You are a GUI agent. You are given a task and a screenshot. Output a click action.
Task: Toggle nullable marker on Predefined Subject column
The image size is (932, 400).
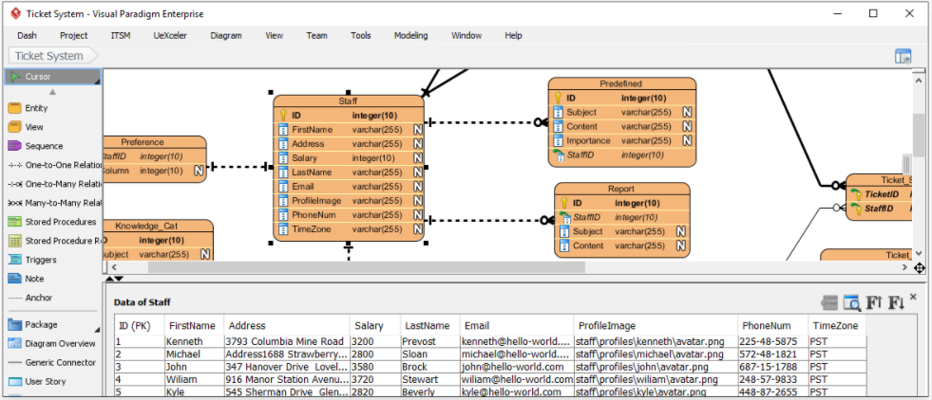[x=686, y=113]
